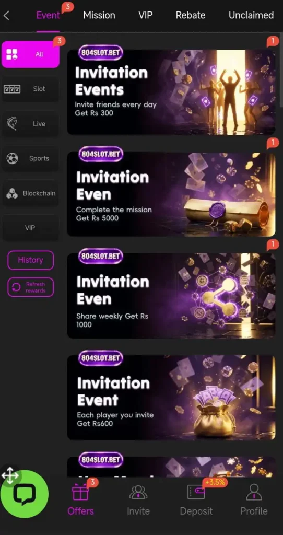The width and height of the screenshot is (283, 535).
Task: Switch to the Mission tab
Action: pos(99,15)
